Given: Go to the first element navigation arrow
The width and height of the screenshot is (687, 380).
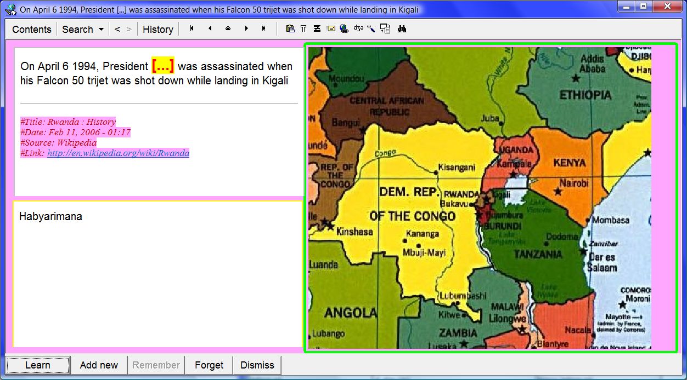Looking at the screenshot, I should point(192,29).
